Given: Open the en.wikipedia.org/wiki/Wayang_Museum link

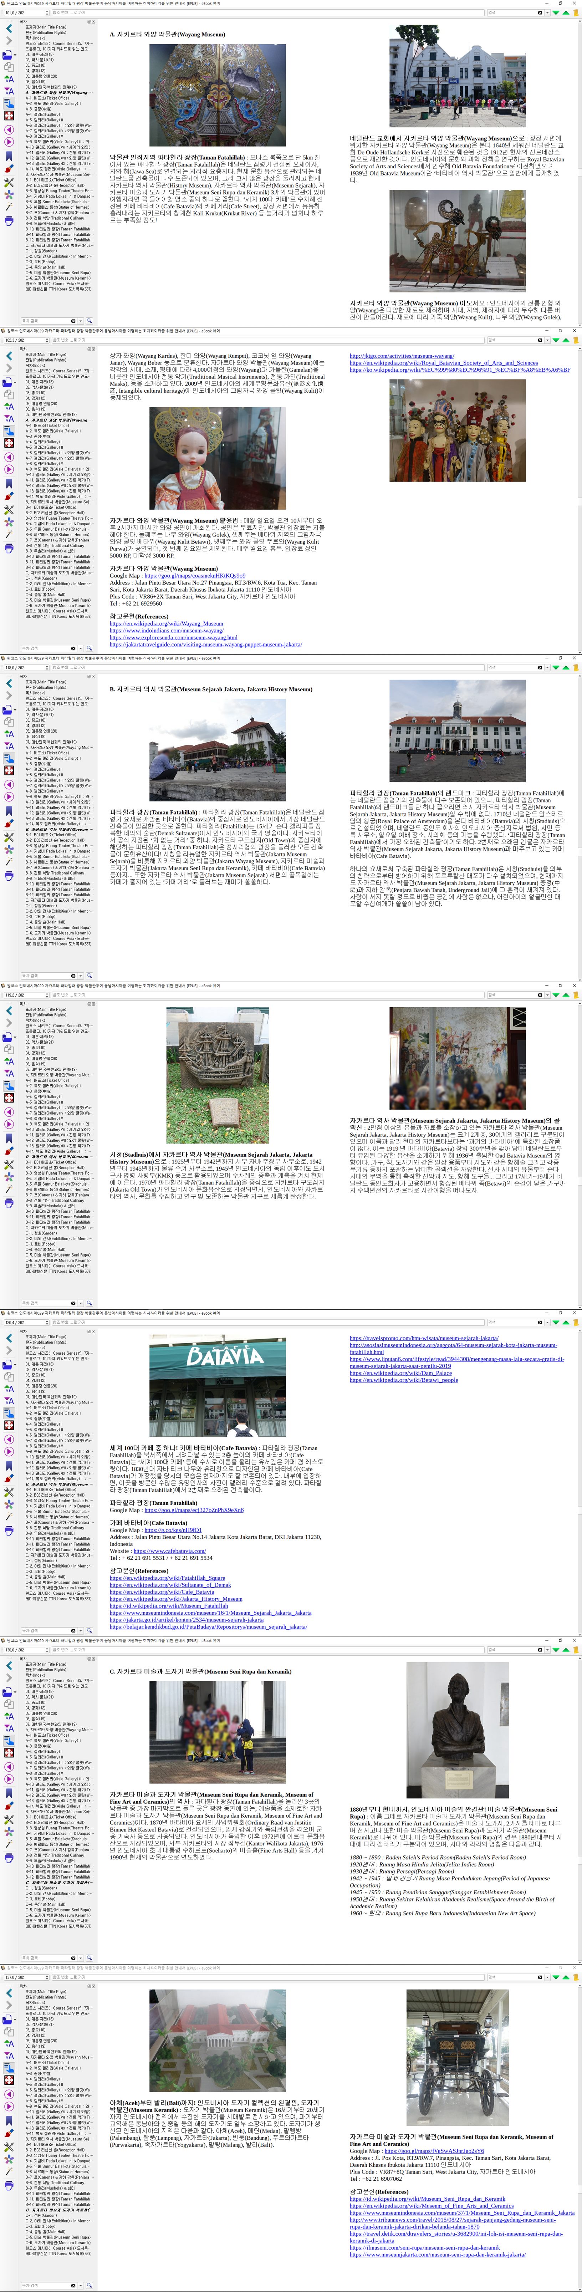Looking at the screenshot, I should pos(167,624).
